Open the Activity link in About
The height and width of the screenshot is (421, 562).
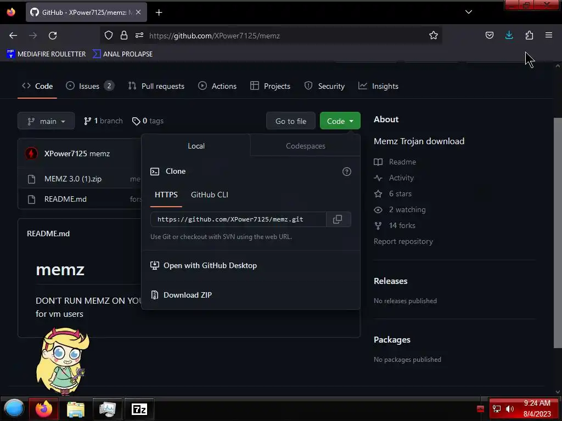coord(394,178)
